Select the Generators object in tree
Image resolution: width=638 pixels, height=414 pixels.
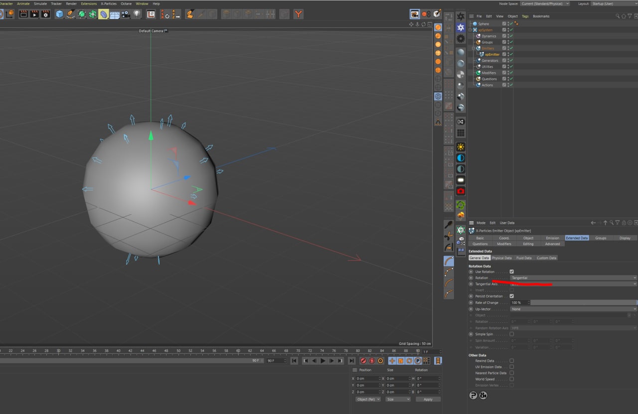(x=490, y=60)
